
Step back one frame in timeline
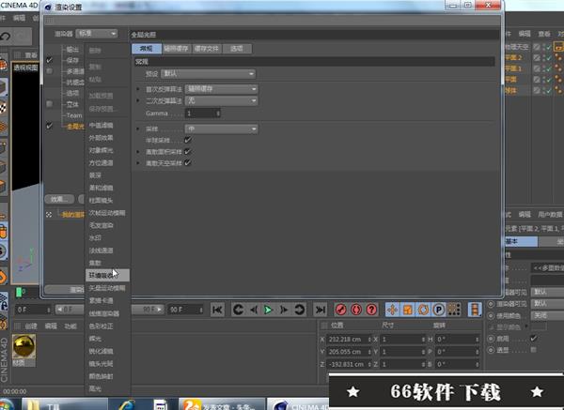(x=254, y=310)
